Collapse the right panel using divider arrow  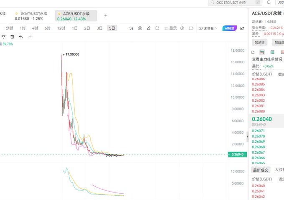click(247, 137)
